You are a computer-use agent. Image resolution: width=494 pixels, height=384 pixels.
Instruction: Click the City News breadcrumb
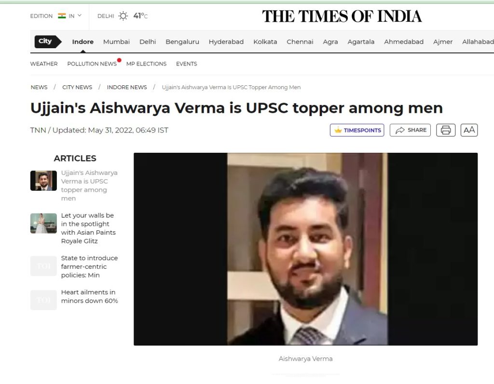(77, 87)
